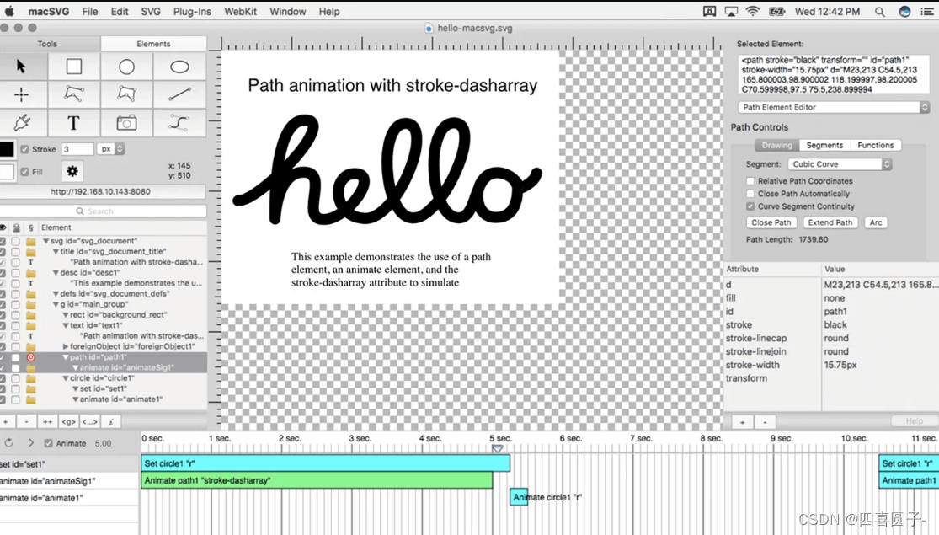Select the arrow pointer tool
Viewport: 939px width, 535px height.
(22, 67)
